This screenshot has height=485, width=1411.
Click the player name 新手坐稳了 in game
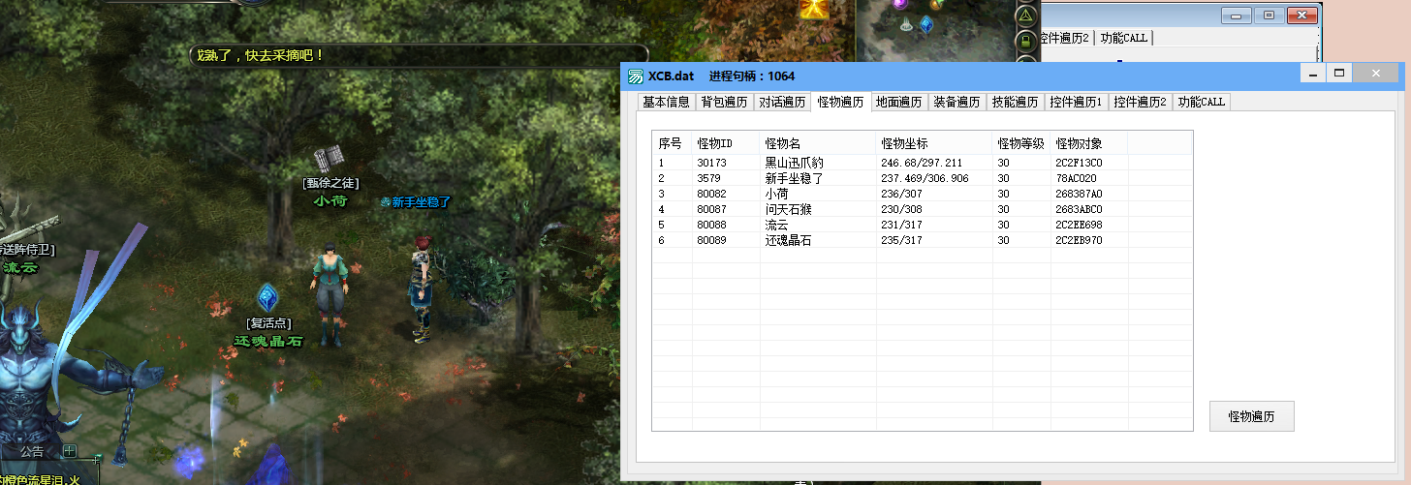[422, 202]
